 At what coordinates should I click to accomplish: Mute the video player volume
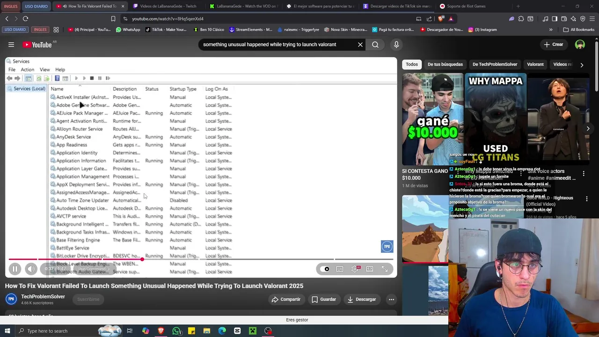point(31,269)
